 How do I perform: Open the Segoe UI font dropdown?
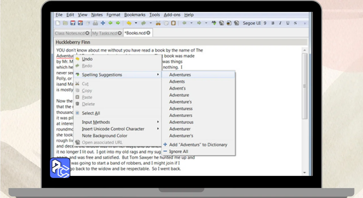pos(251,23)
